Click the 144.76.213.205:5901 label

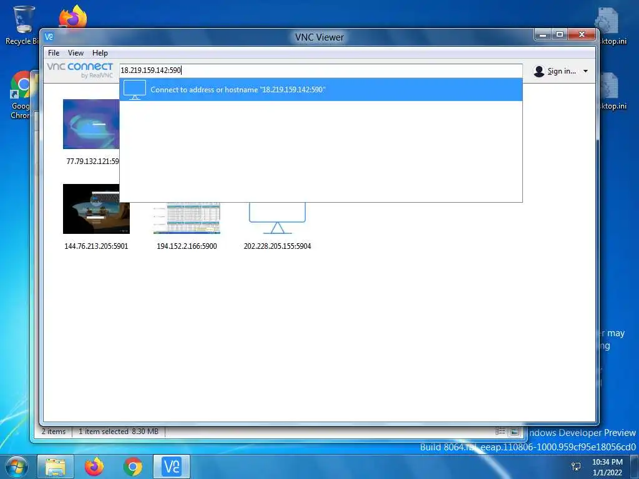tap(96, 246)
